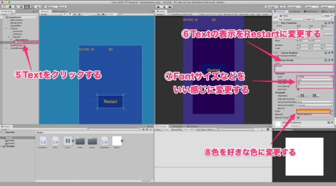Select the Hand tool in toolbar
The width and height of the screenshot is (336, 186).
4,7
